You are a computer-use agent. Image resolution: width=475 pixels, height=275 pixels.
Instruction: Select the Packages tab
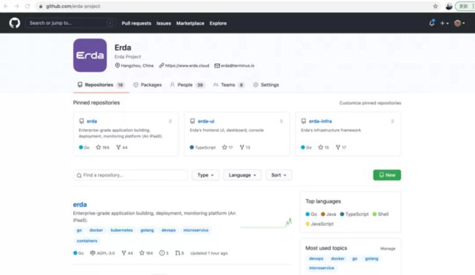pos(148,85)
